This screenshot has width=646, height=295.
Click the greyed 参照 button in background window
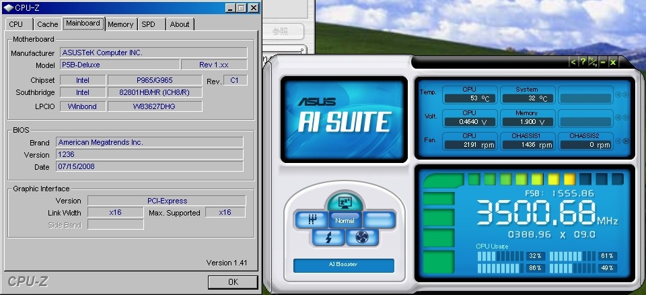(282, 32)
